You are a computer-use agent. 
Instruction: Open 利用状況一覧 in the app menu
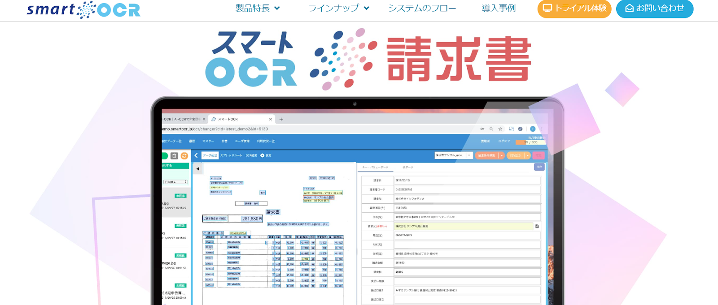(x=266, y=141)
